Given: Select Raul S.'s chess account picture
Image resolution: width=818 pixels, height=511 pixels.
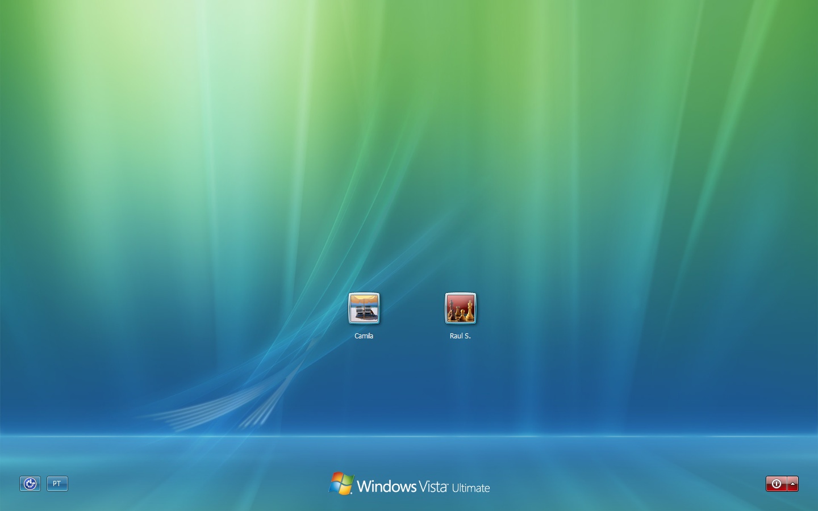Looking at the screenshot, I should pos(461,308).
